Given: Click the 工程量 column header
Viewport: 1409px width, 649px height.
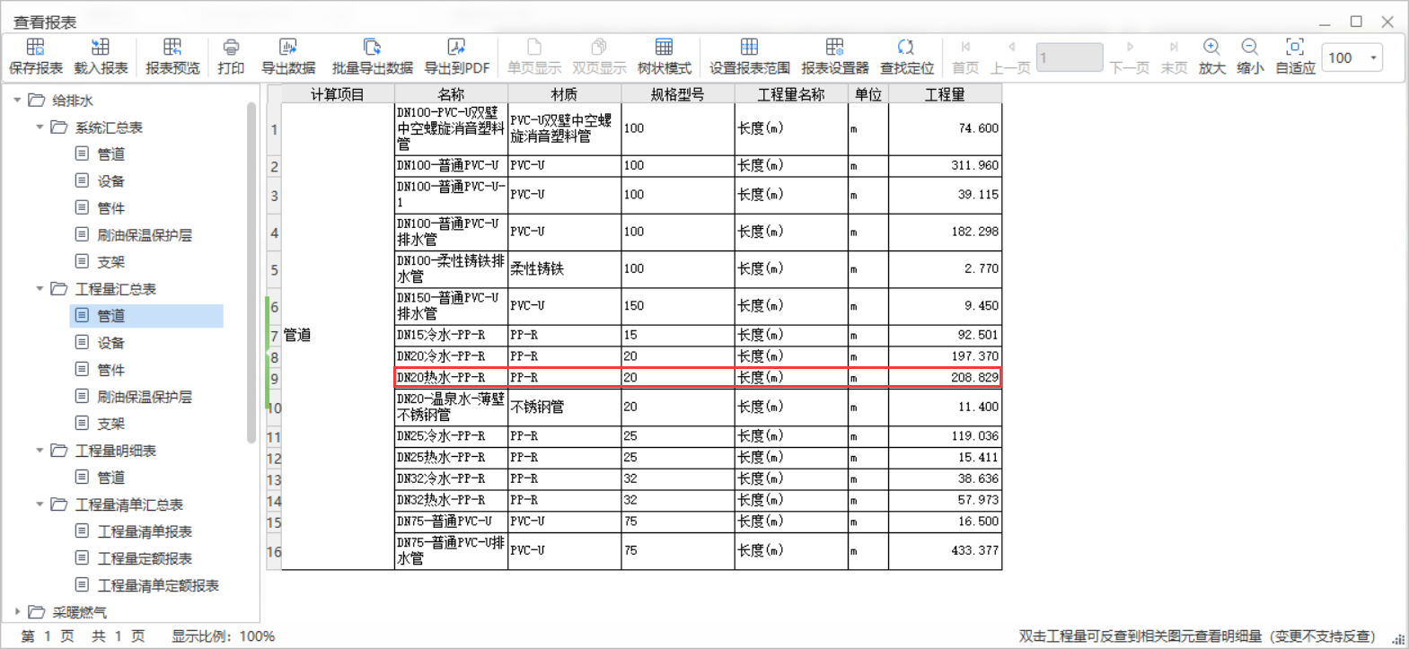Looking at the screenshot, I should [x=945, y=93].
